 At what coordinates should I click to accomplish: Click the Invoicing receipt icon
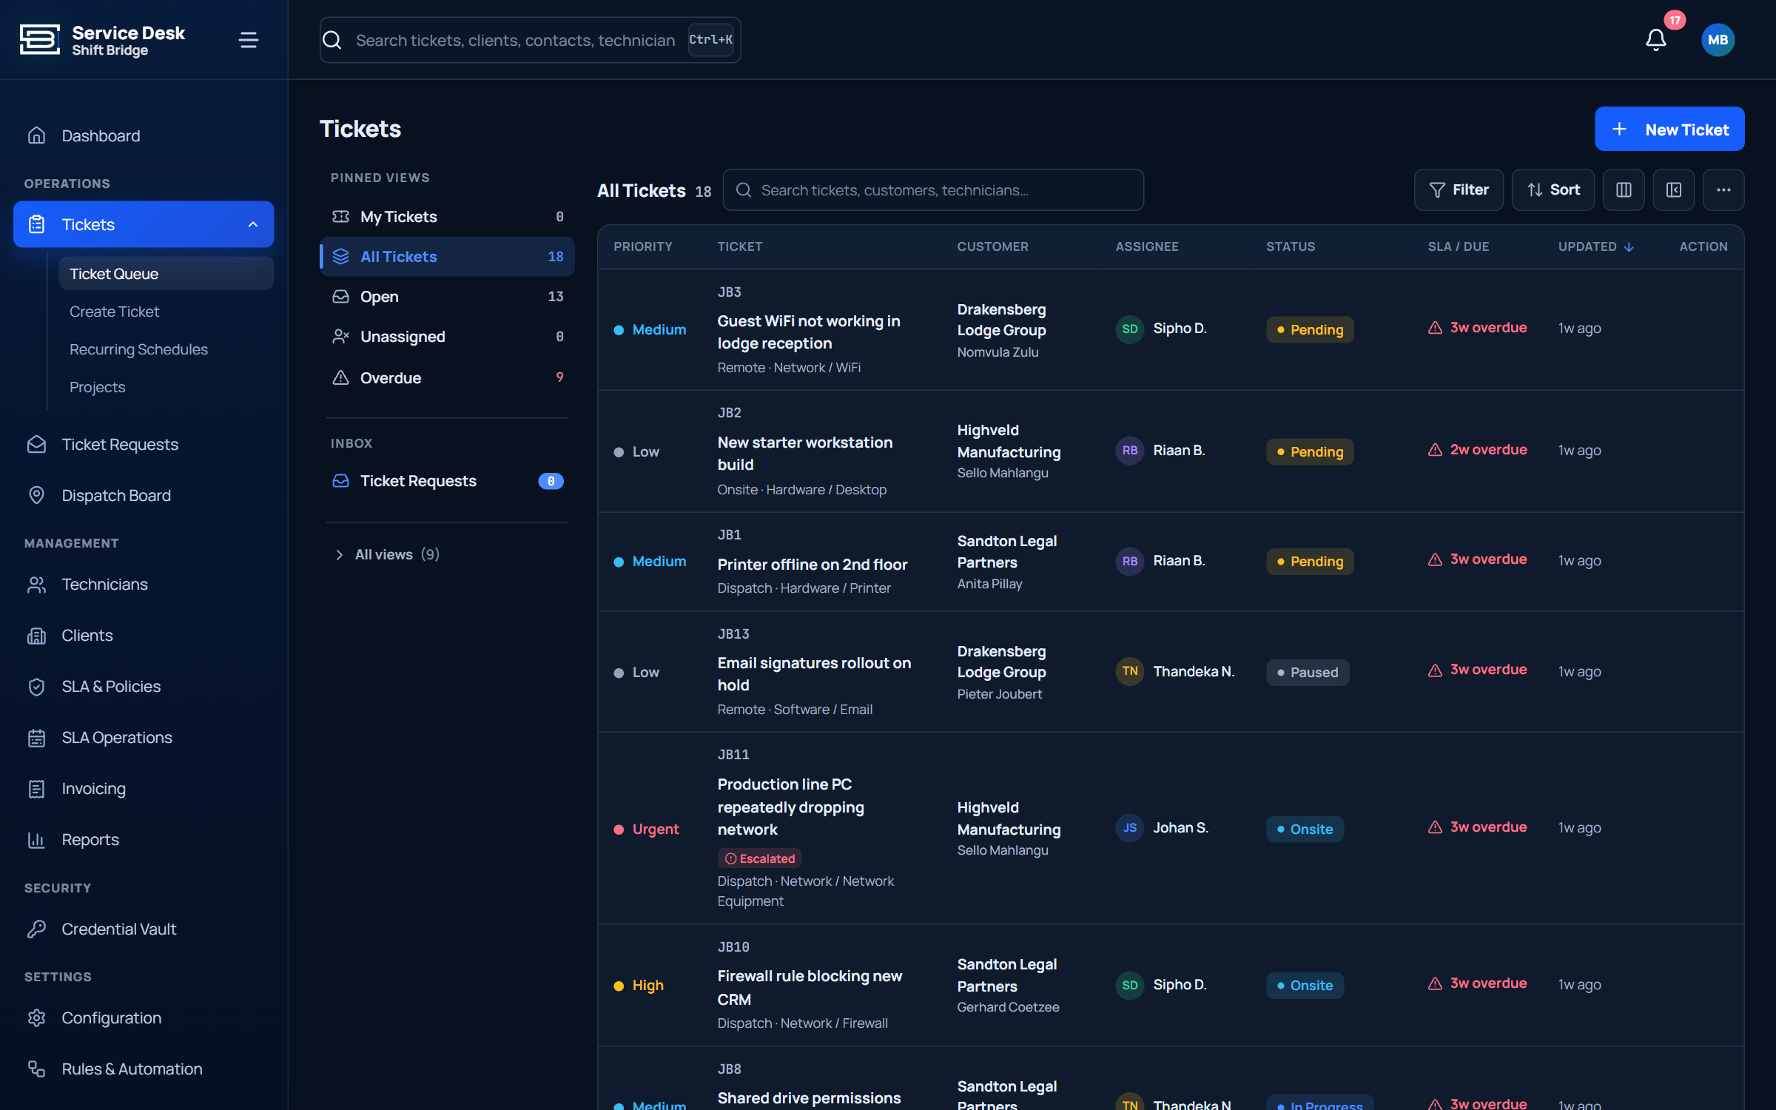click(x=36, y=789)
